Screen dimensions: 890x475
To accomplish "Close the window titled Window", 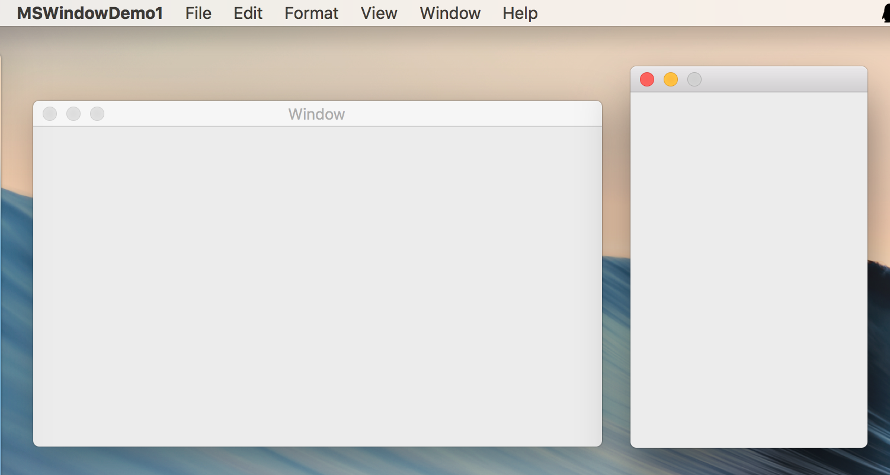I will [x=50, y=113].
